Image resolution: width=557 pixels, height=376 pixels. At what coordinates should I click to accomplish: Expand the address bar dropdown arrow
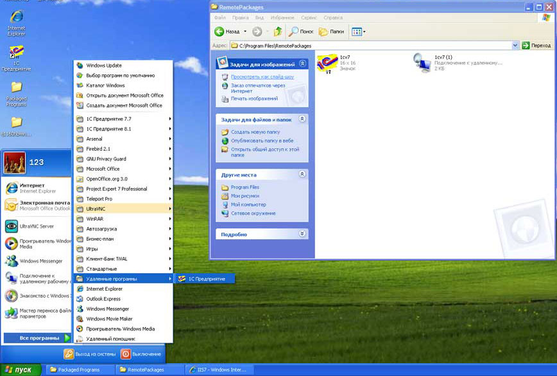515,46
